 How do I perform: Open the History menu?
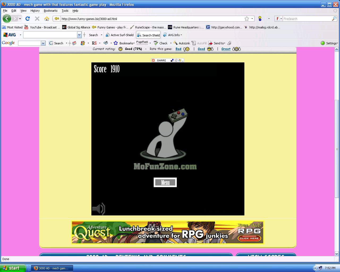click(x=35, y=11)
